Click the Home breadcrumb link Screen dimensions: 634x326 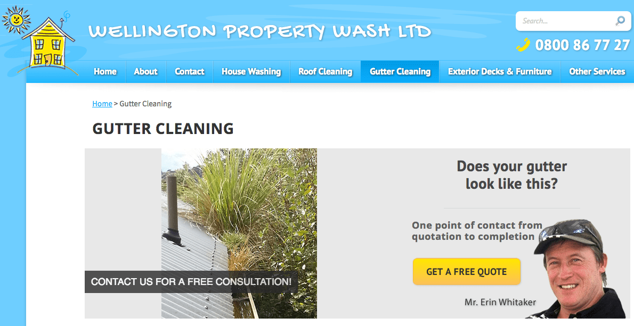[102, 104]
